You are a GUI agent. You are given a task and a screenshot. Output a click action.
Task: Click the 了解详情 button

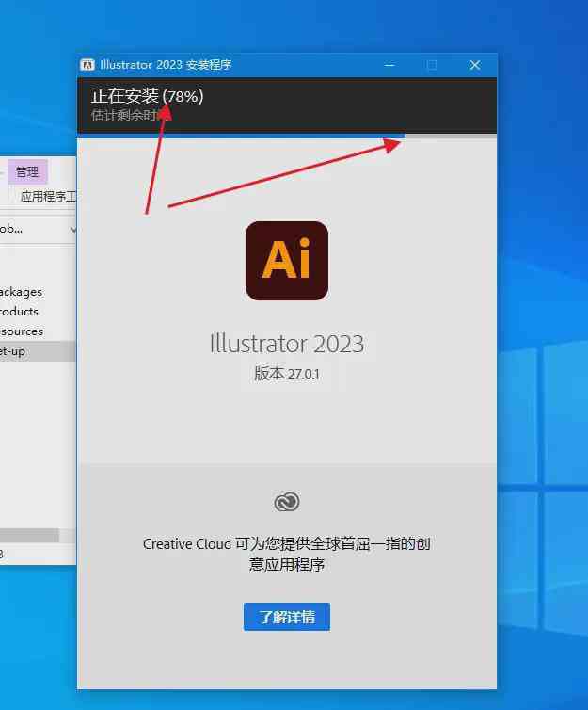[x=287, y=616]
